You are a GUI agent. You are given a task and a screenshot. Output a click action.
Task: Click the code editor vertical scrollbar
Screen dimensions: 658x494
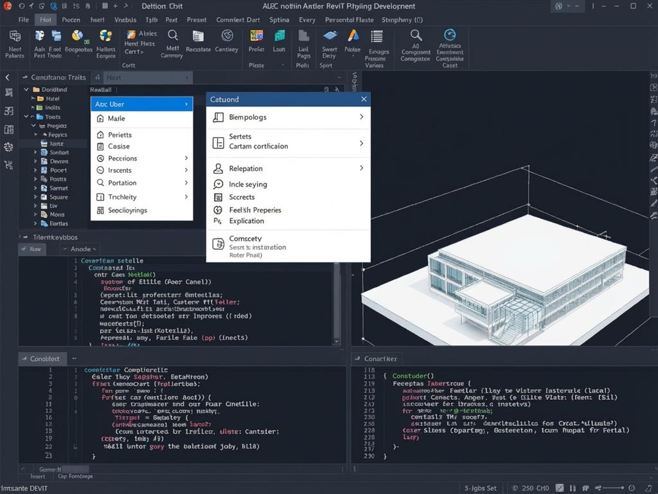[x=337, y=302]
